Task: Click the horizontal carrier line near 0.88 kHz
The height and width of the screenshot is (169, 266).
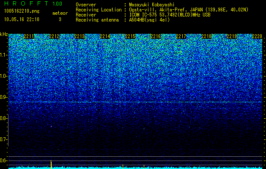Action: (x=135, y=102)
